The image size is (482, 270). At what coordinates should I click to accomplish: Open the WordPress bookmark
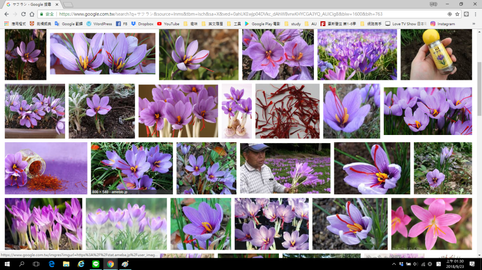(x=99, y=24)
